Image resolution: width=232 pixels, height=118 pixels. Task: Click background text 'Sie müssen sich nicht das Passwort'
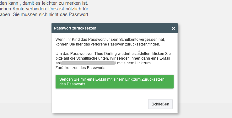(51, 14)
